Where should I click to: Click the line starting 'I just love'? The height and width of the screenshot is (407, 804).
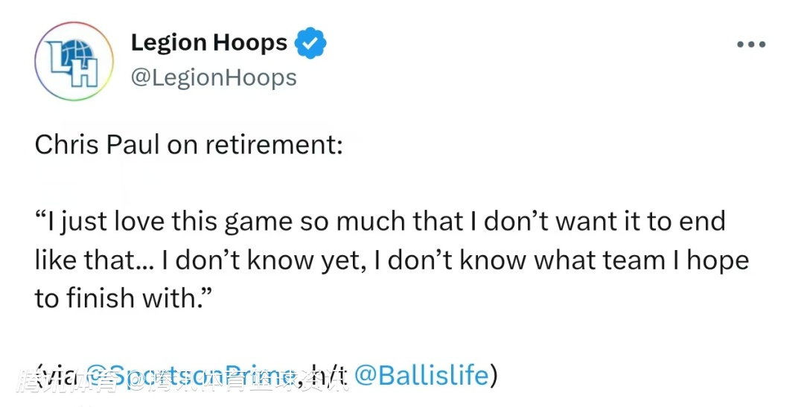tap(380, 221)
